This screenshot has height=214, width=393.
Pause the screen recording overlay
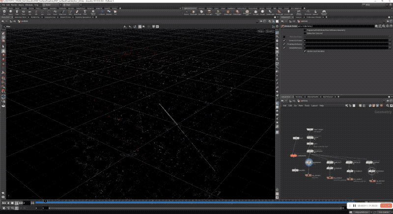pos(354,206)
